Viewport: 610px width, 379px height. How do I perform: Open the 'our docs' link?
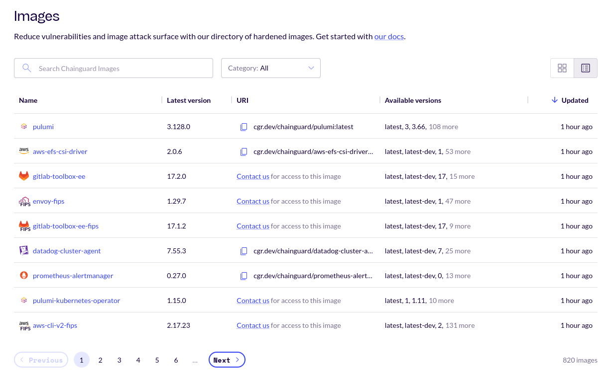click(x=389, y=36)
